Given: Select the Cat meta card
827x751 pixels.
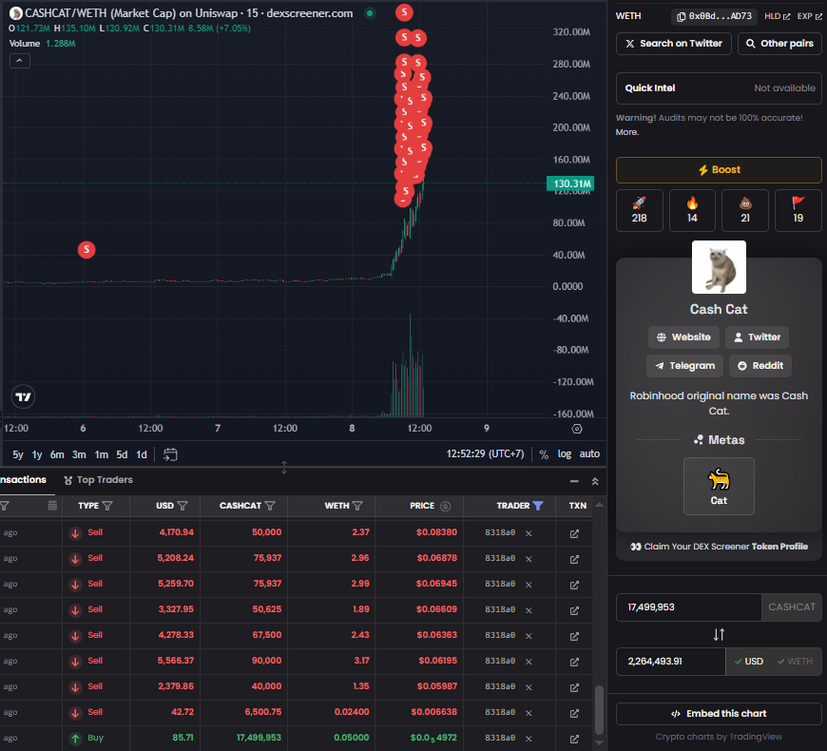Looking at the screenshot, I should 719,486.
